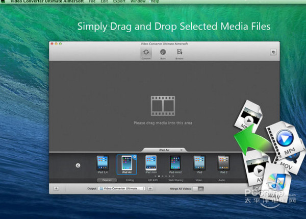Switch to the Editing category tab
This screenshot has height=219, width=306.
click(130, 180)
